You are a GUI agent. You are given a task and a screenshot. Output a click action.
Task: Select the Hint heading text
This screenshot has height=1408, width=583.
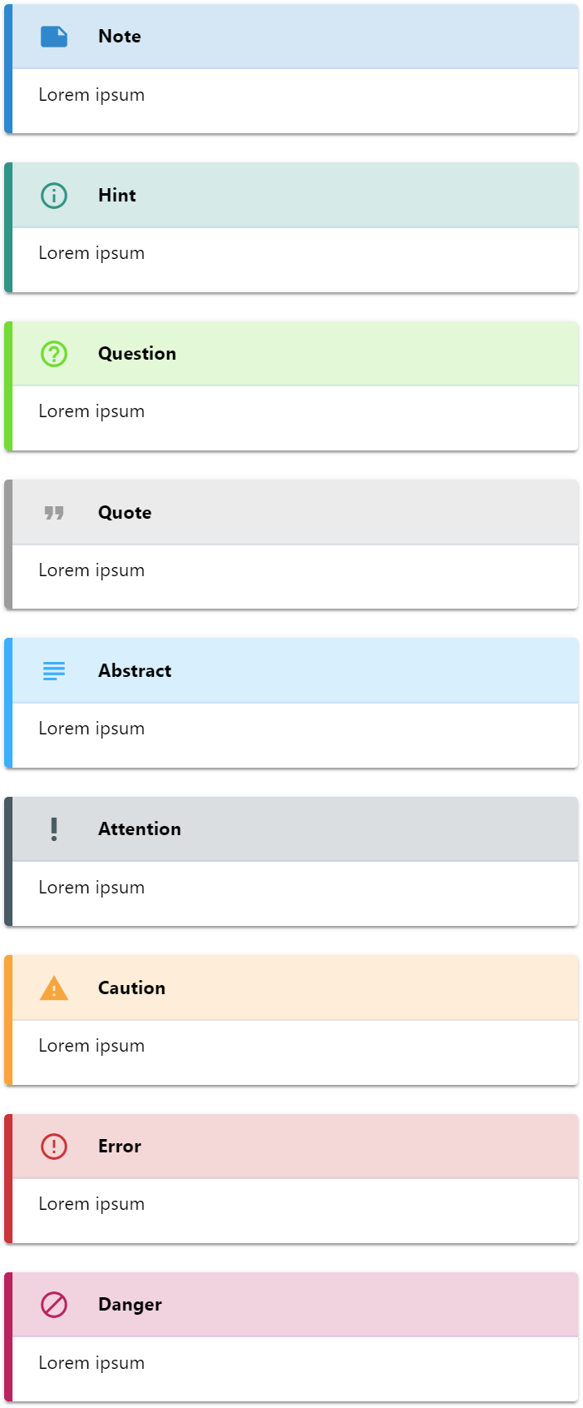click(x=117, y=196)
